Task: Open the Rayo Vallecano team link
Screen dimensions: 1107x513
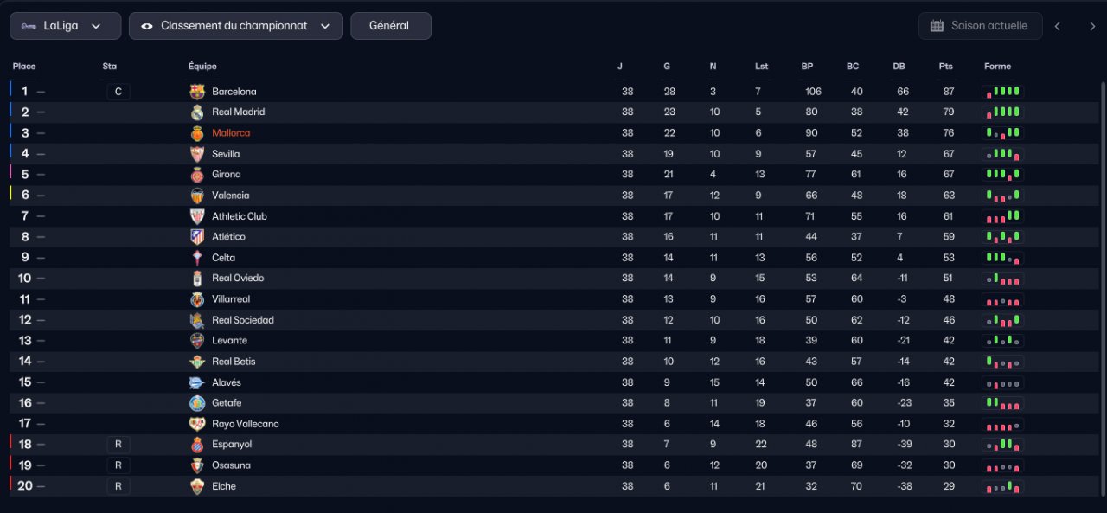Action: (x=246, y=424)
